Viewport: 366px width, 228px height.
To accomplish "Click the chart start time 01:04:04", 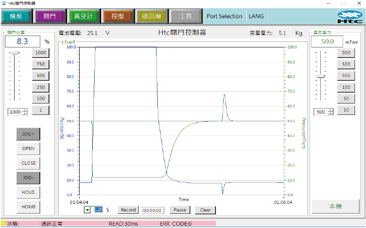I will coord(79,202).
